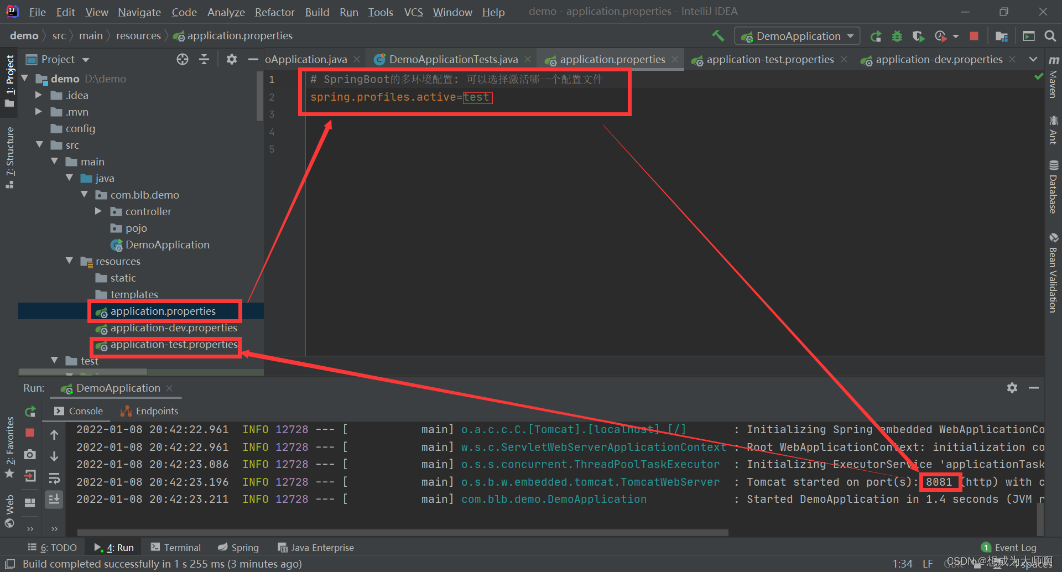Open the Terminal tool window
The width and height of the screenshot is (1062, 572).
click(x=176, y=548)
